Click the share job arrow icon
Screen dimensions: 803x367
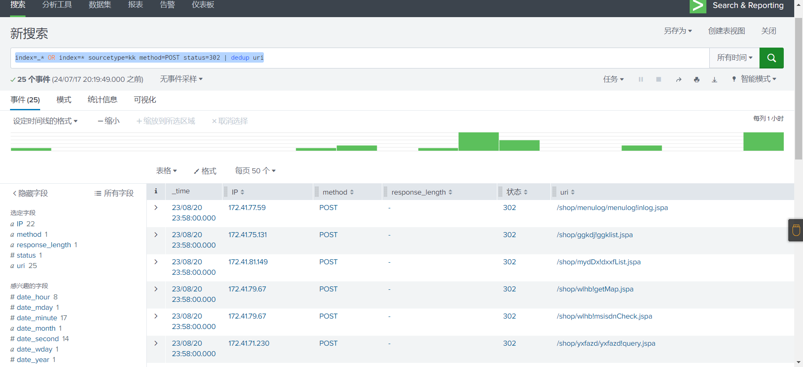coord(678,79)
